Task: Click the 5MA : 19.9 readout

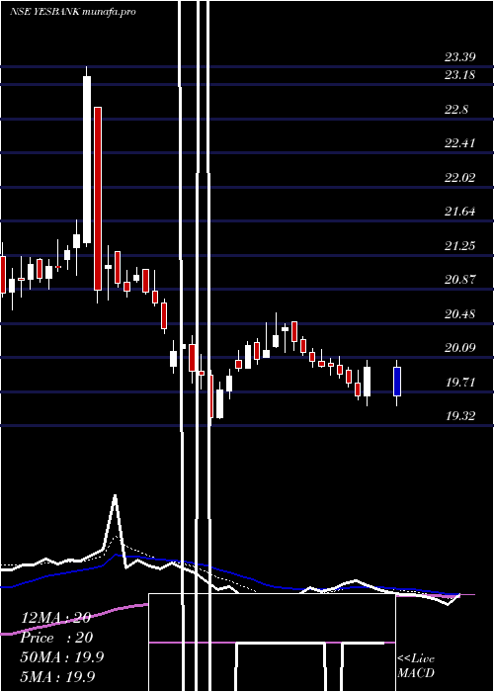Action: point(57,676)
